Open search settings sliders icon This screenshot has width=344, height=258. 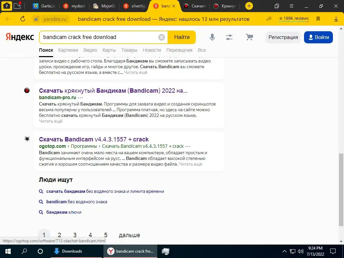click(229, 37)
